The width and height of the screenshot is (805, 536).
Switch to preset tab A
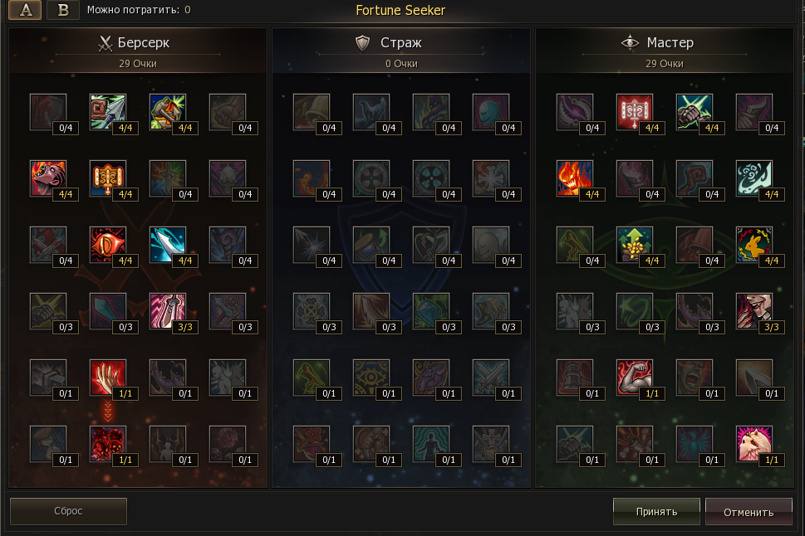26,10
